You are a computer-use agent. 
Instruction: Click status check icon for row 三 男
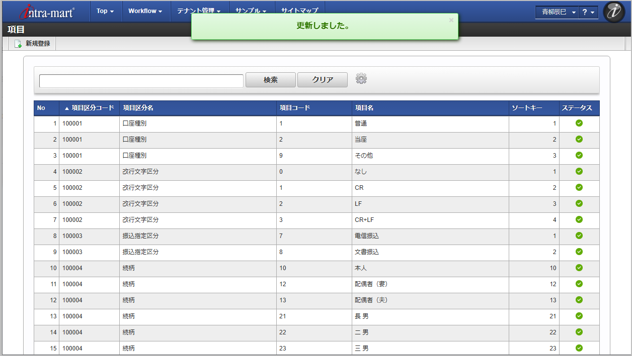point(579,348)
